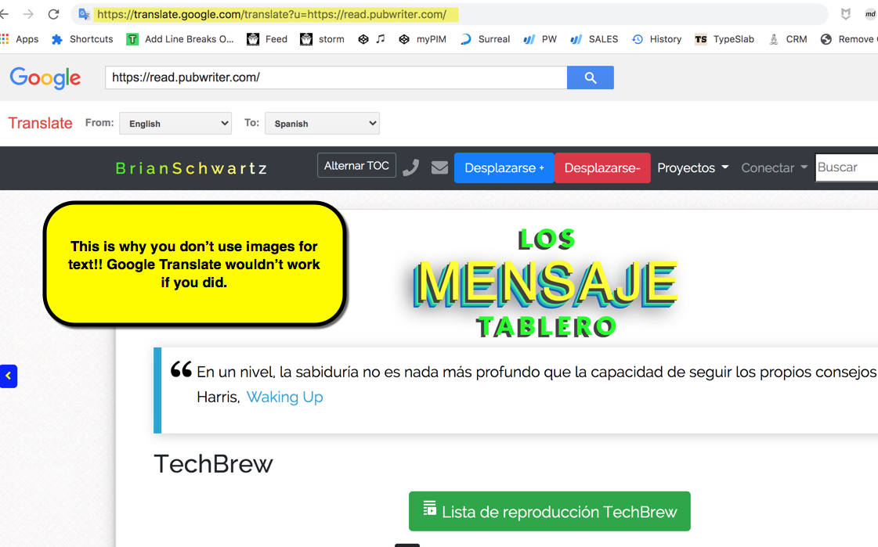The height and width of the screenshot is (547, 878).
Task: Open the Feed bookmark
Action: (x=267, y=39)
